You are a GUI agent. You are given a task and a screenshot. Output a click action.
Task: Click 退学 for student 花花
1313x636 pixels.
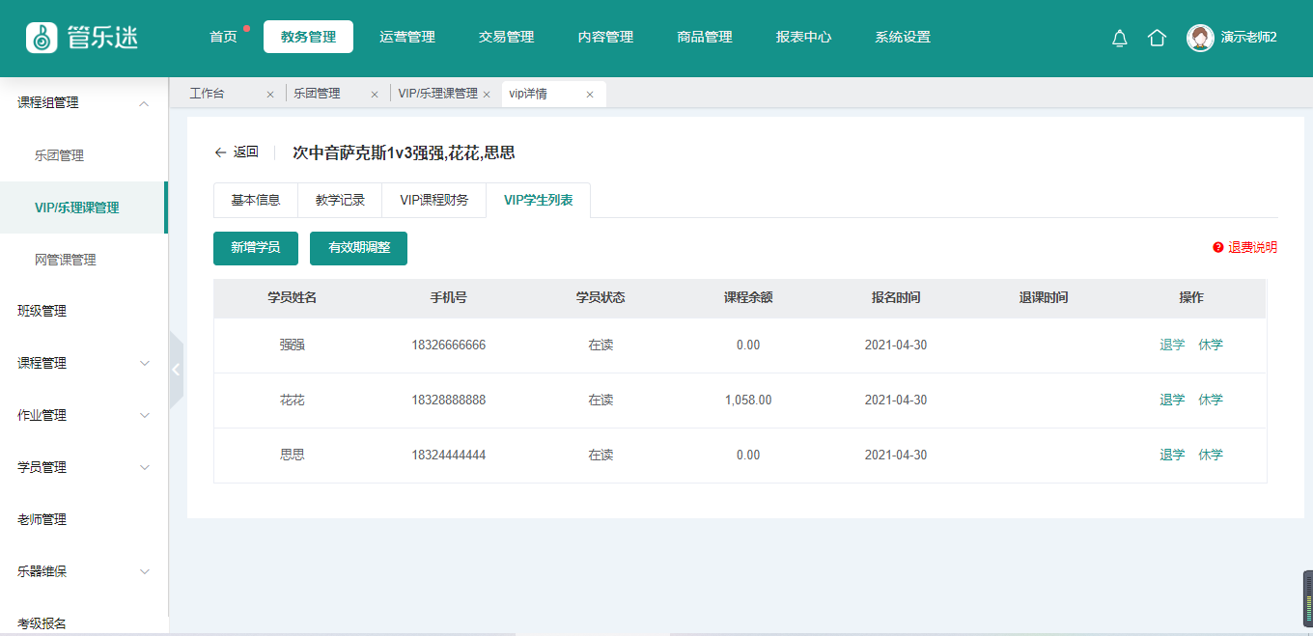click(x=1172, y=400)
